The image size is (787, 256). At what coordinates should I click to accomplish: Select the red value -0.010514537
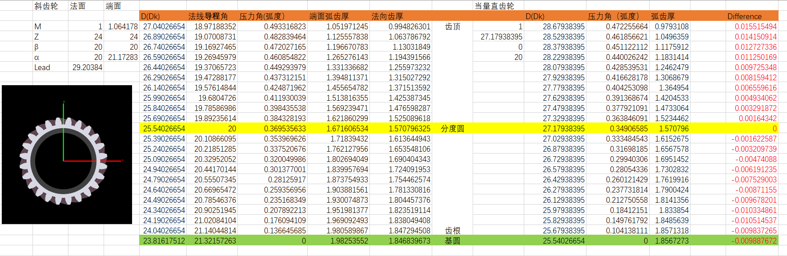754,221
